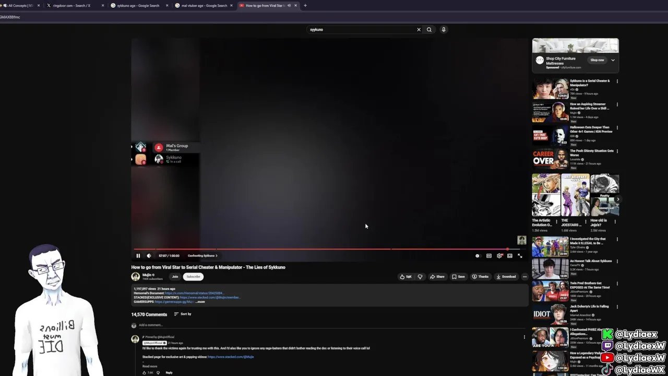
Task: Open options for 'How an Aspiring Streamer' video
Action: (x=617, y=104)
